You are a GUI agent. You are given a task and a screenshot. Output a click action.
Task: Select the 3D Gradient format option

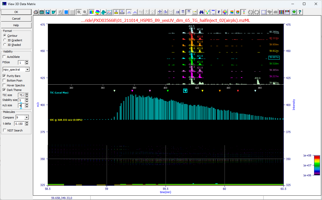(5, 40)
